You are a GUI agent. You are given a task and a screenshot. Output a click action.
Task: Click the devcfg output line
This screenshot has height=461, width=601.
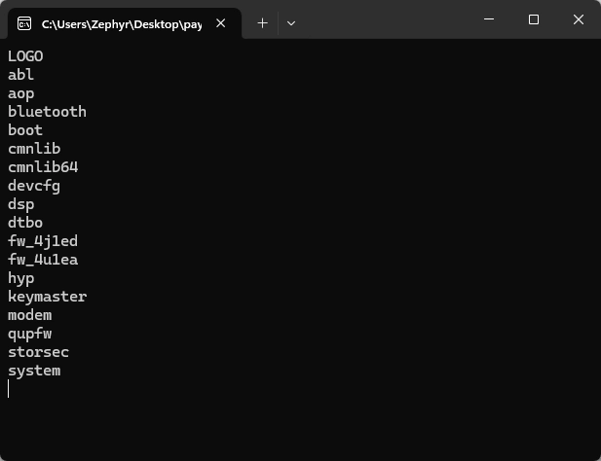(34, 186)
